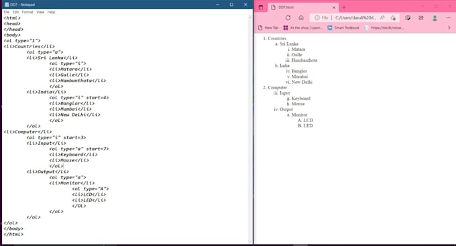This screenshot has height=246, width=456.
Task: Click the '<li>Computer</li>' code line
Action: pyautogui.click(x=27, y=132)
